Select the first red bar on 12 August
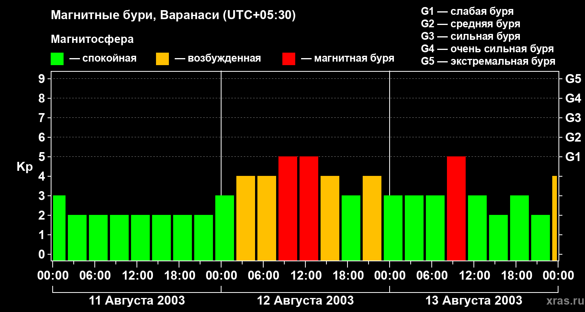The width and height of the screenshot is (585, 312). pyautogui.click(x=288, y=208)
